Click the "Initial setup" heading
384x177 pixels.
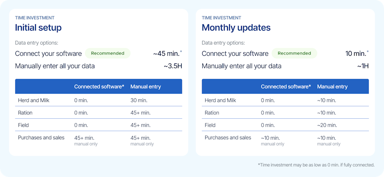click(38, 28)
